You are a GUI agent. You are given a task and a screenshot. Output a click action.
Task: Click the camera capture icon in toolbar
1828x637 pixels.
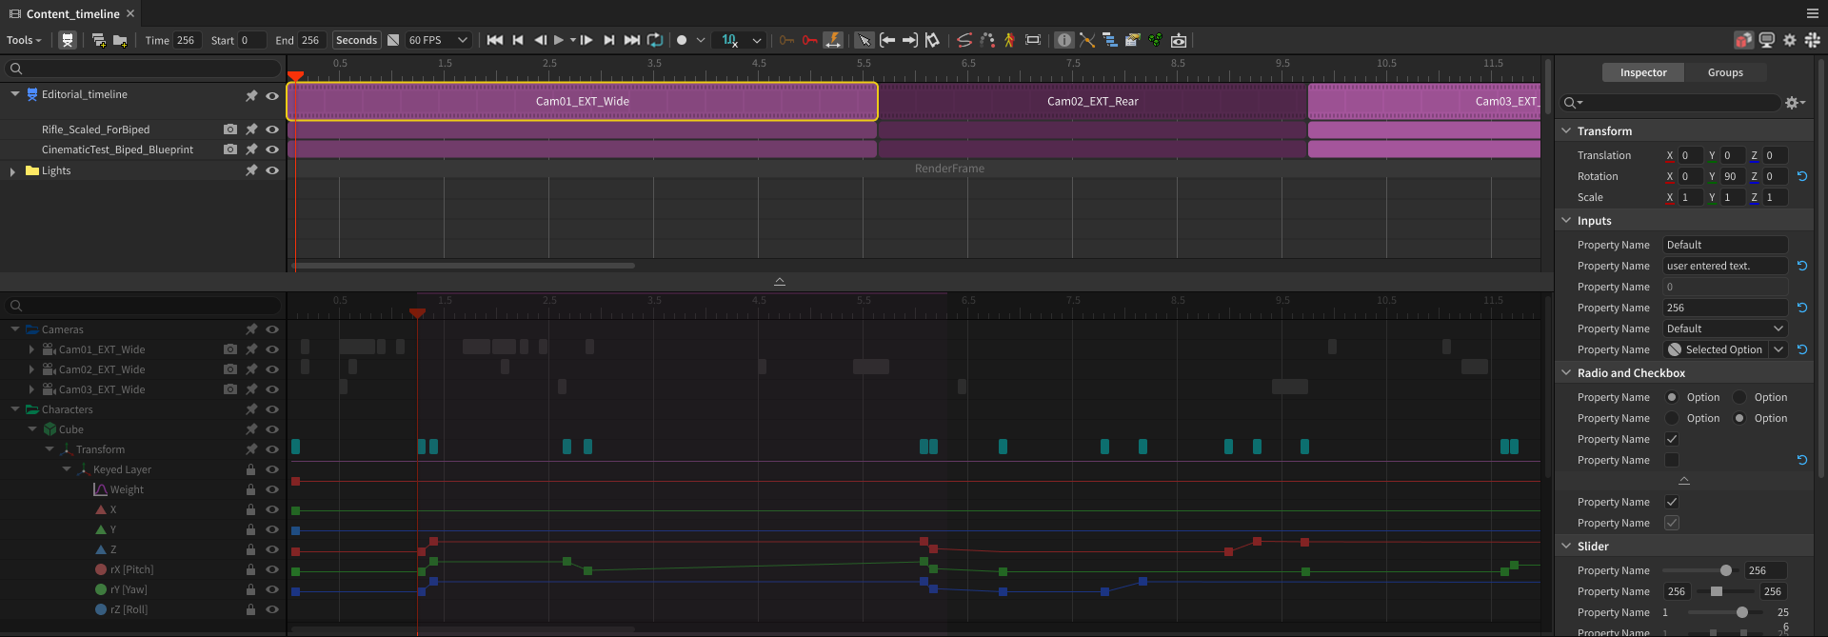click(x=1179, y=40)
